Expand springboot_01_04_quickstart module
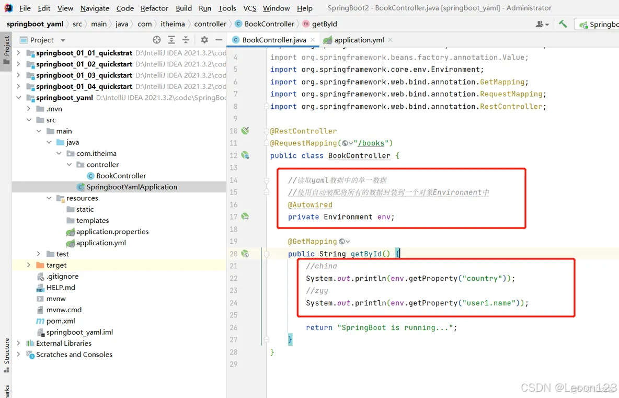This screenshot has height=398, width=619. coord(18,86)
